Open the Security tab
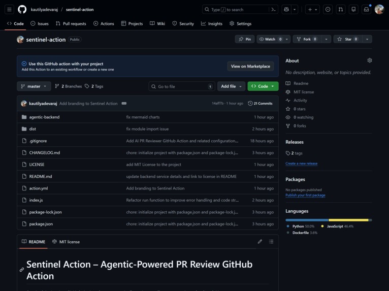The width and height of the screenshot is (389, 291). tap(183, 23)
